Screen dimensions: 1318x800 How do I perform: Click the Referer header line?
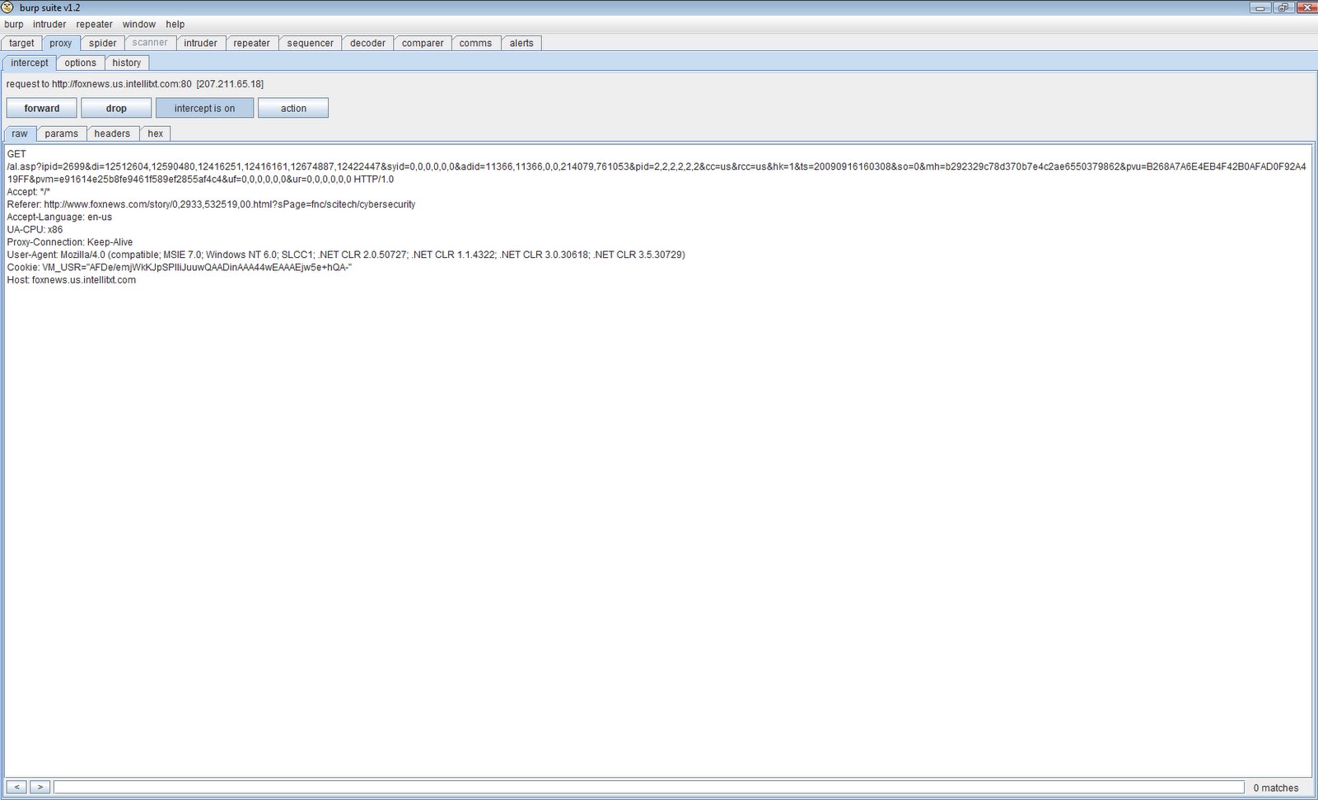[211, 204]
